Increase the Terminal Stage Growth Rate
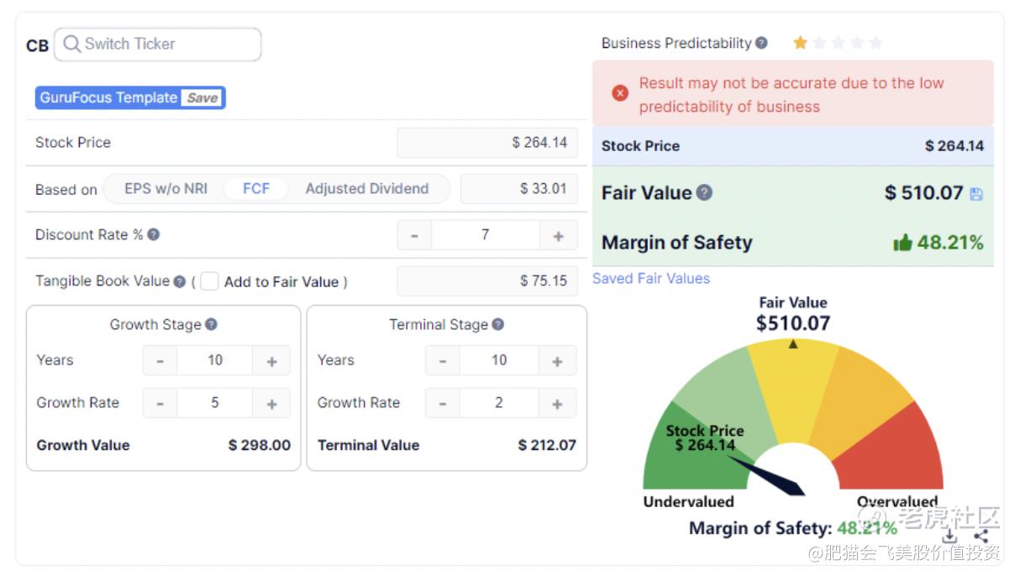Image resolution: width=1020 pixels, height=576 pixels. 557,404
